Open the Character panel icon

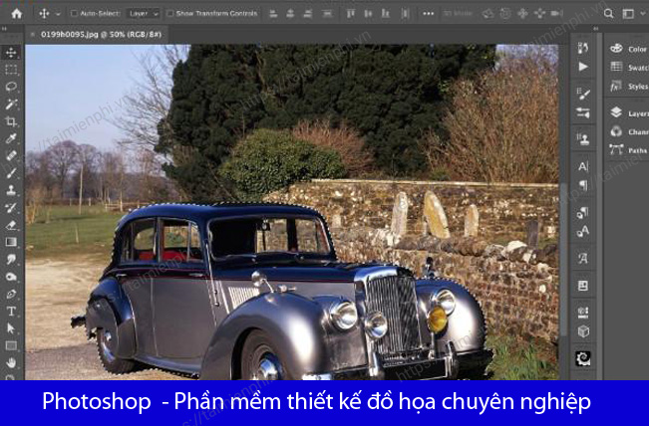583,166
